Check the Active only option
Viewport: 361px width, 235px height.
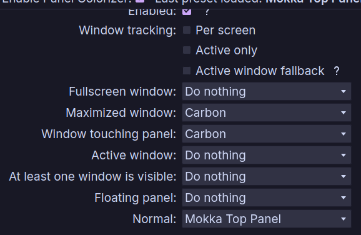pyautogui.click(x=187, y=50)
